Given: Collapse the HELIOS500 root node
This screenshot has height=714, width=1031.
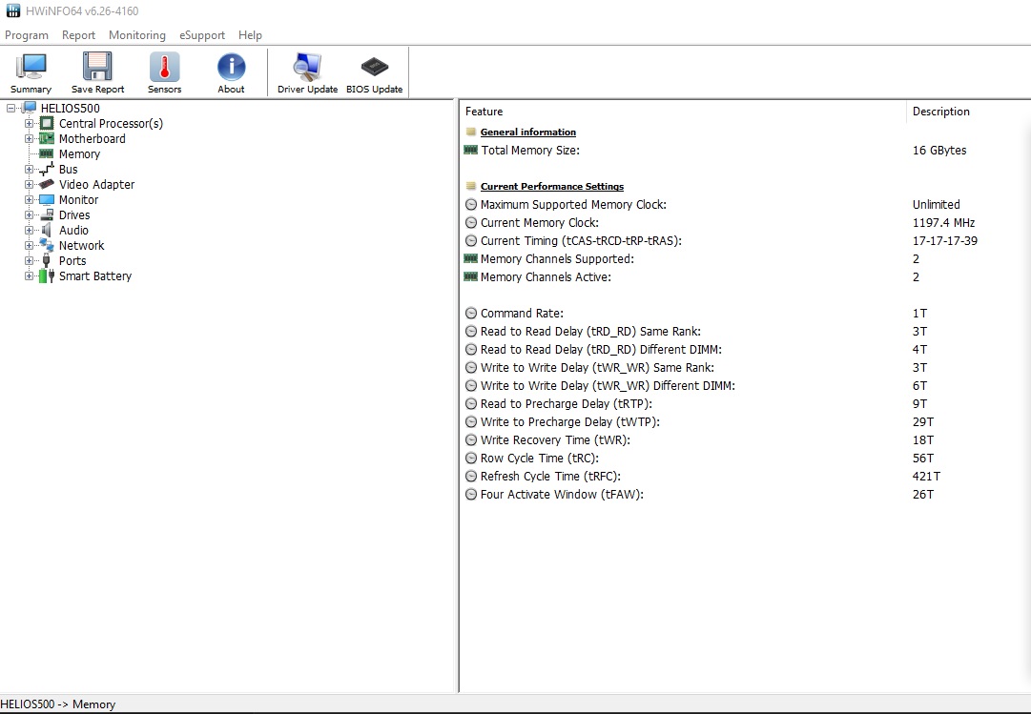Looking at the screenshot, I should [x=11, y=108].
